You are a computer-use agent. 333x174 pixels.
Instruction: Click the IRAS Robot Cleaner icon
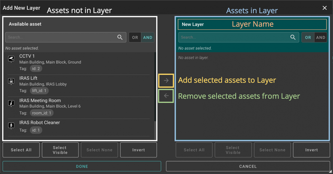(11, 126)
